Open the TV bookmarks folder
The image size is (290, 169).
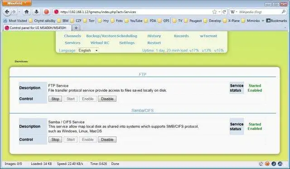[x=178, y=21]
